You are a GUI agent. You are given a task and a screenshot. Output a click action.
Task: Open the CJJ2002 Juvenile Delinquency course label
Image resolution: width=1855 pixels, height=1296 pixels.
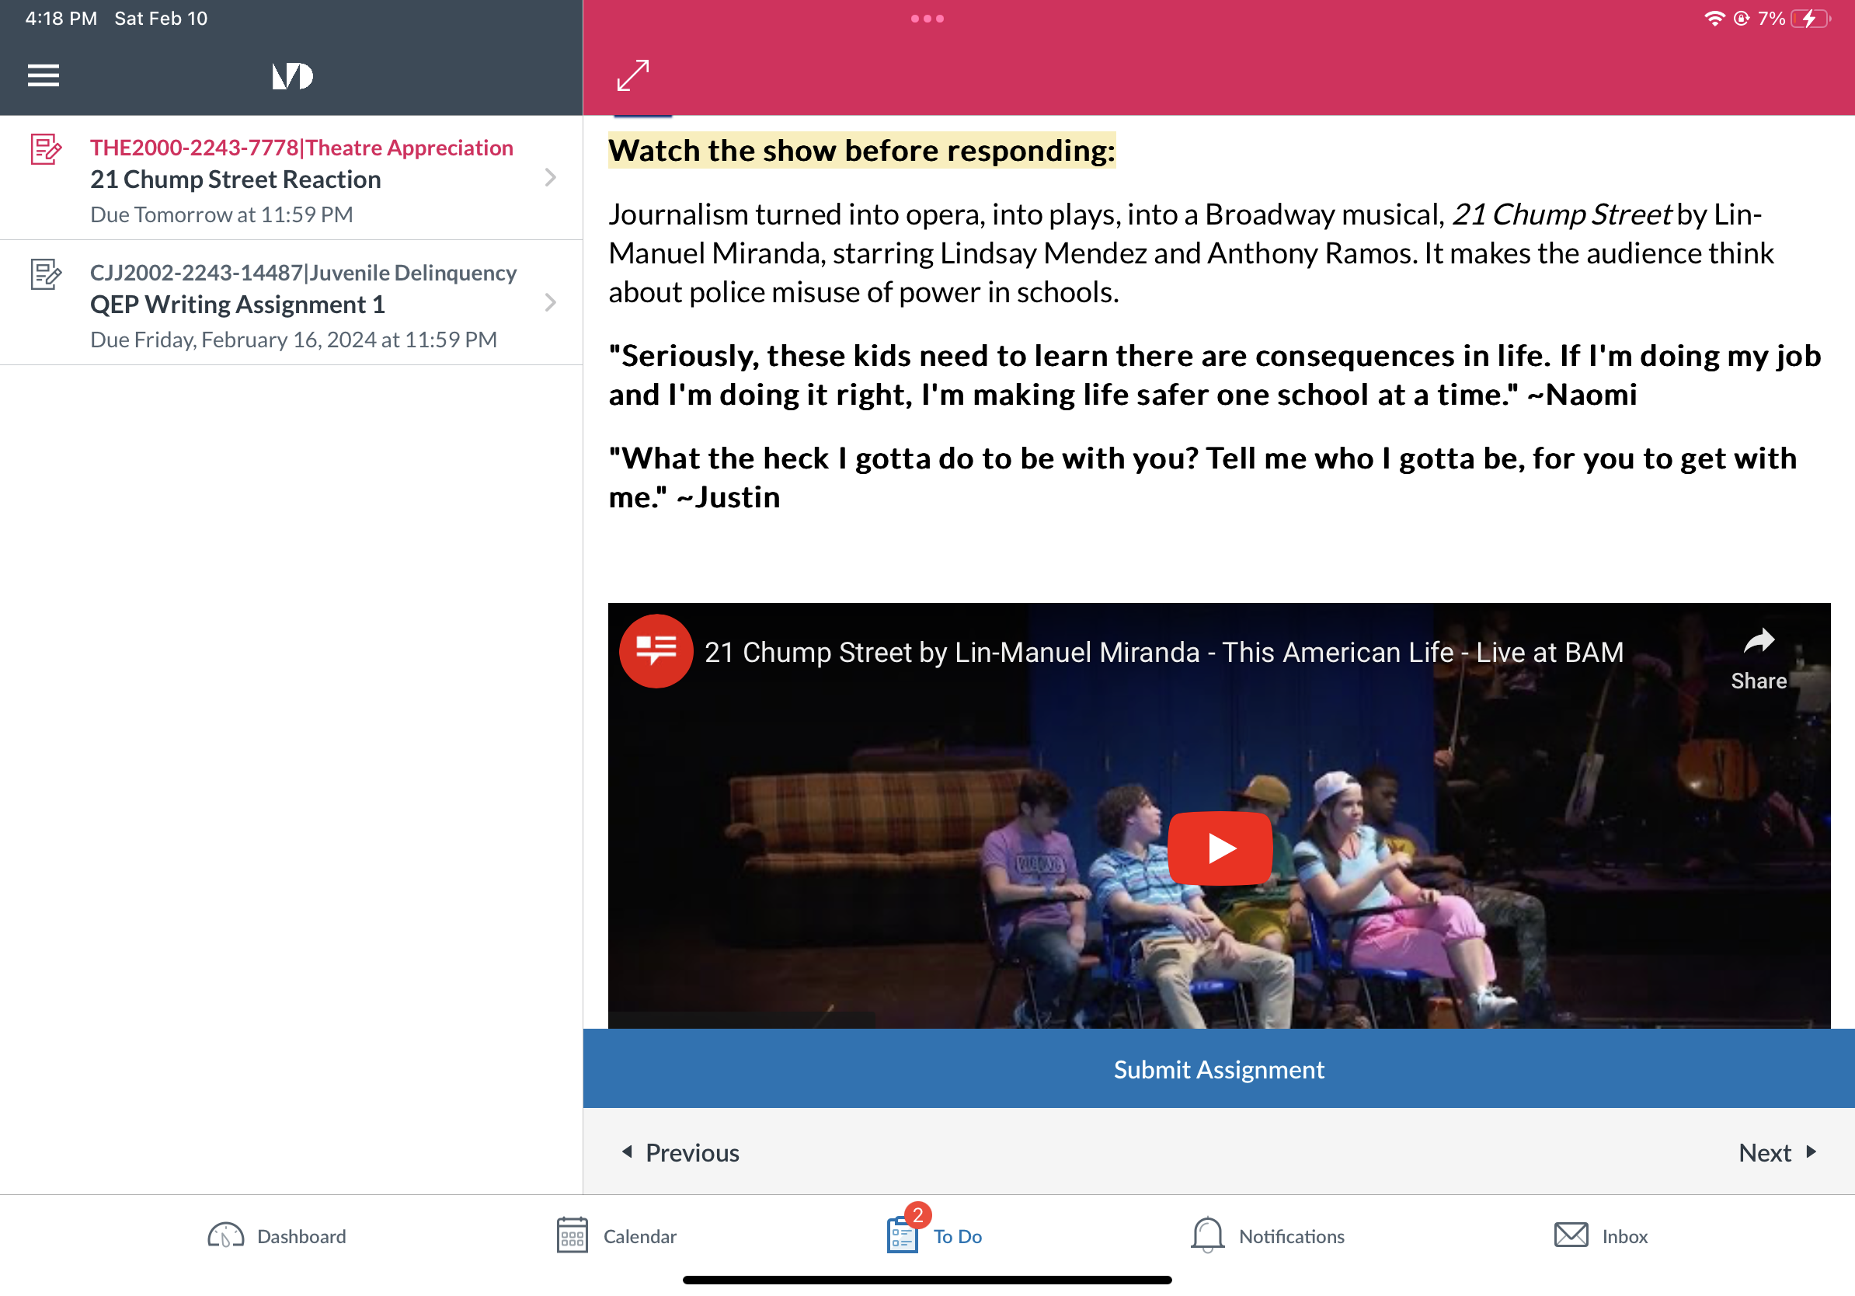pyautogui.click(x=303, y=273)
